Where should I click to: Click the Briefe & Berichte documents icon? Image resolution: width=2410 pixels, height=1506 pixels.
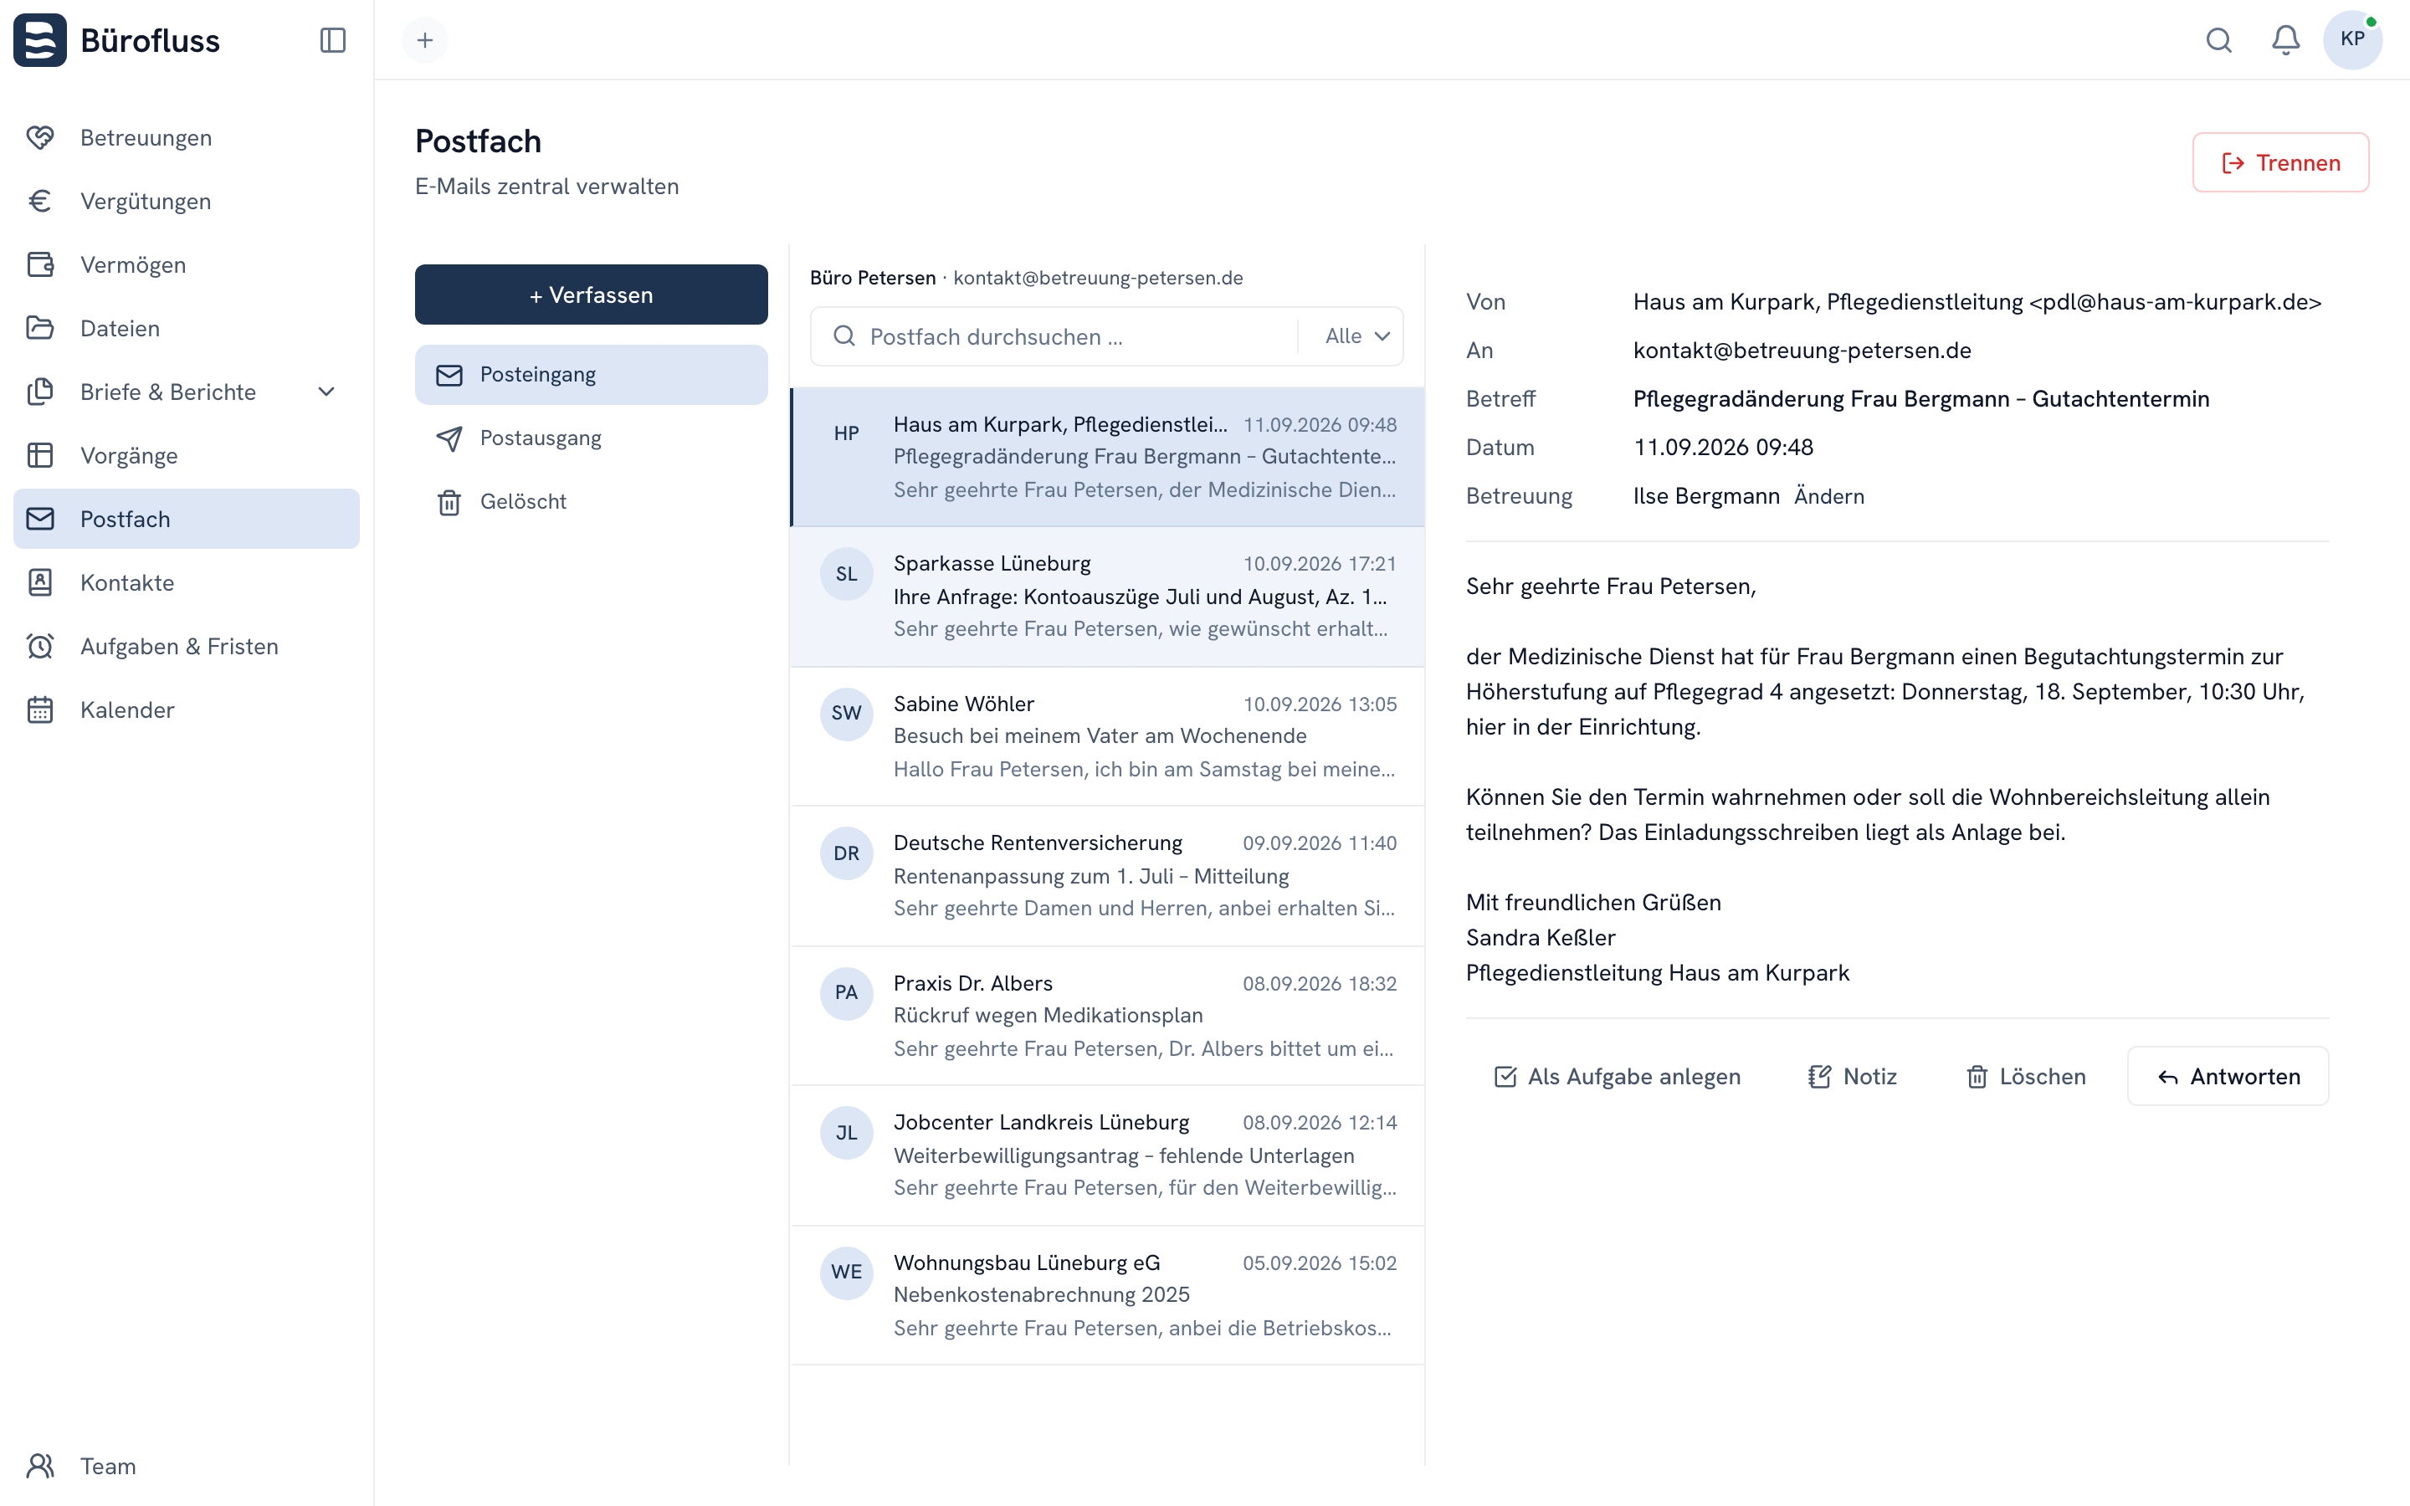pos(40,392)
